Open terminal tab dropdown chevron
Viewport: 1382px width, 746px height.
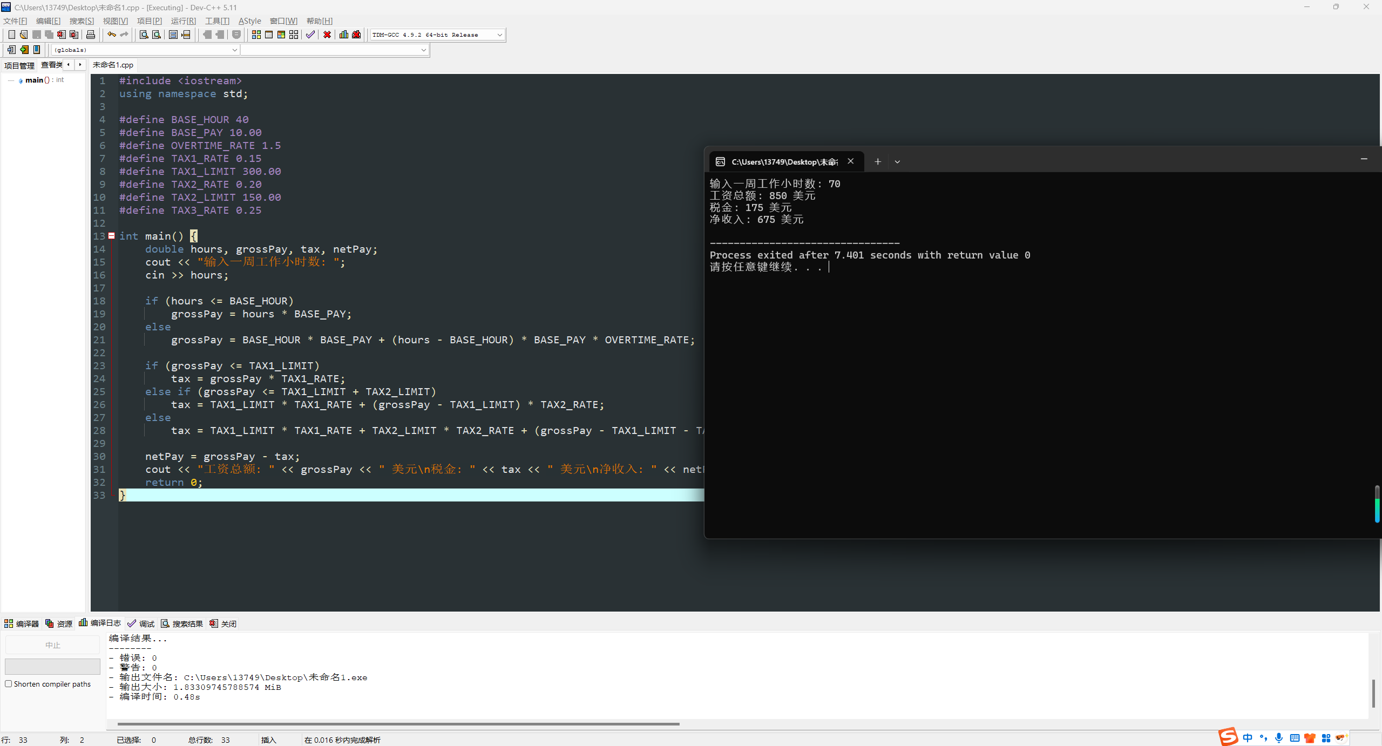tap(897, 161)
